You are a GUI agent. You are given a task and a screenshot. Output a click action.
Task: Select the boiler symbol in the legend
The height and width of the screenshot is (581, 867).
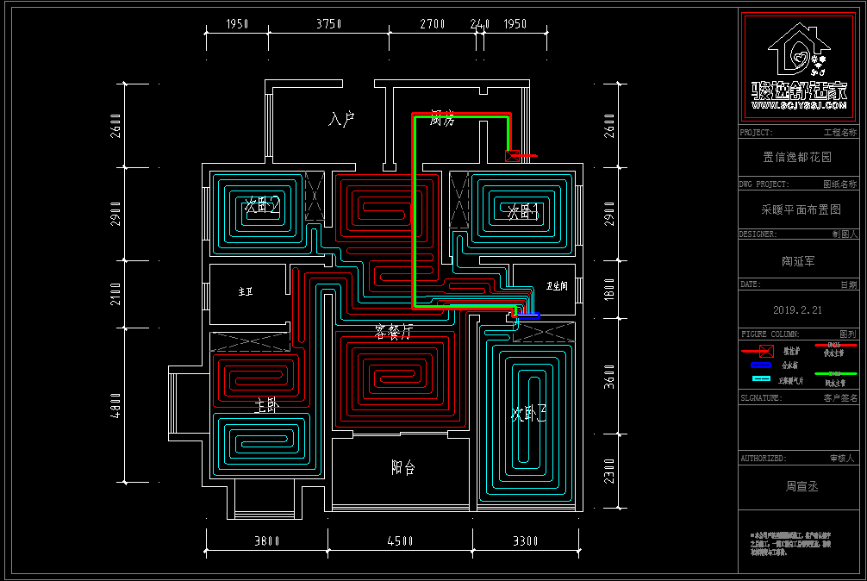(x=762, y=351)
